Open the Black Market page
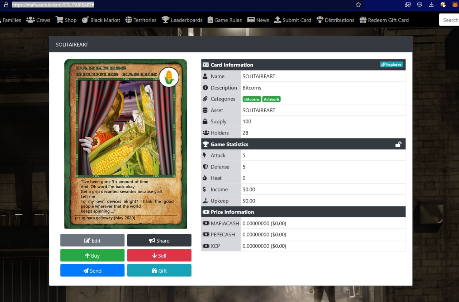This screenshot has height=302, width=459. [101, 20]
